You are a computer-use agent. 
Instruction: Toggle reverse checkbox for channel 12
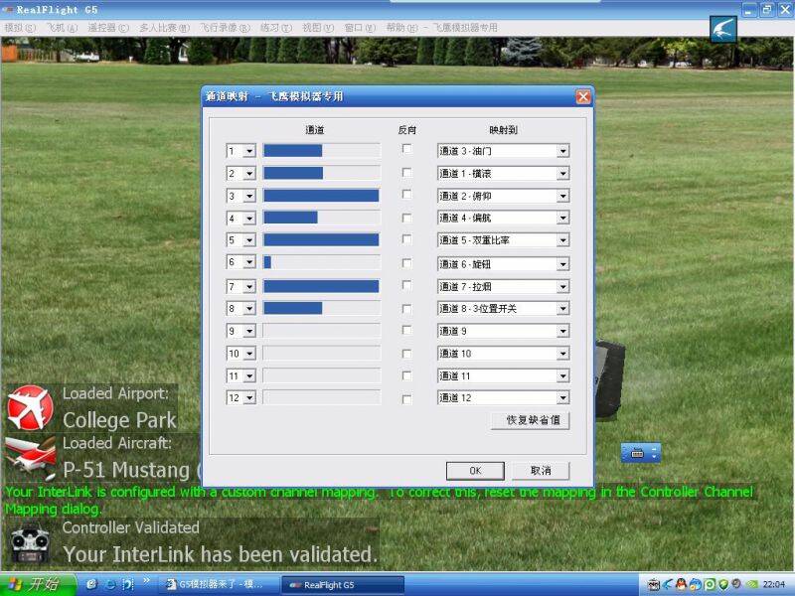(406, 399)
